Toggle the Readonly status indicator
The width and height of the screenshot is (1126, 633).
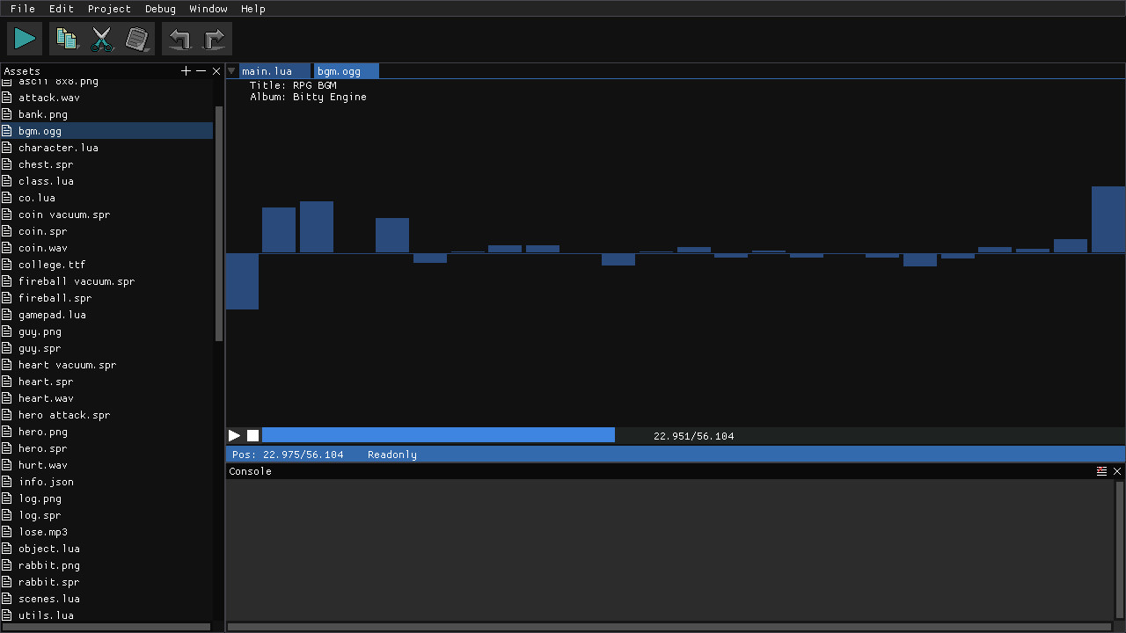tap(391, 454)
